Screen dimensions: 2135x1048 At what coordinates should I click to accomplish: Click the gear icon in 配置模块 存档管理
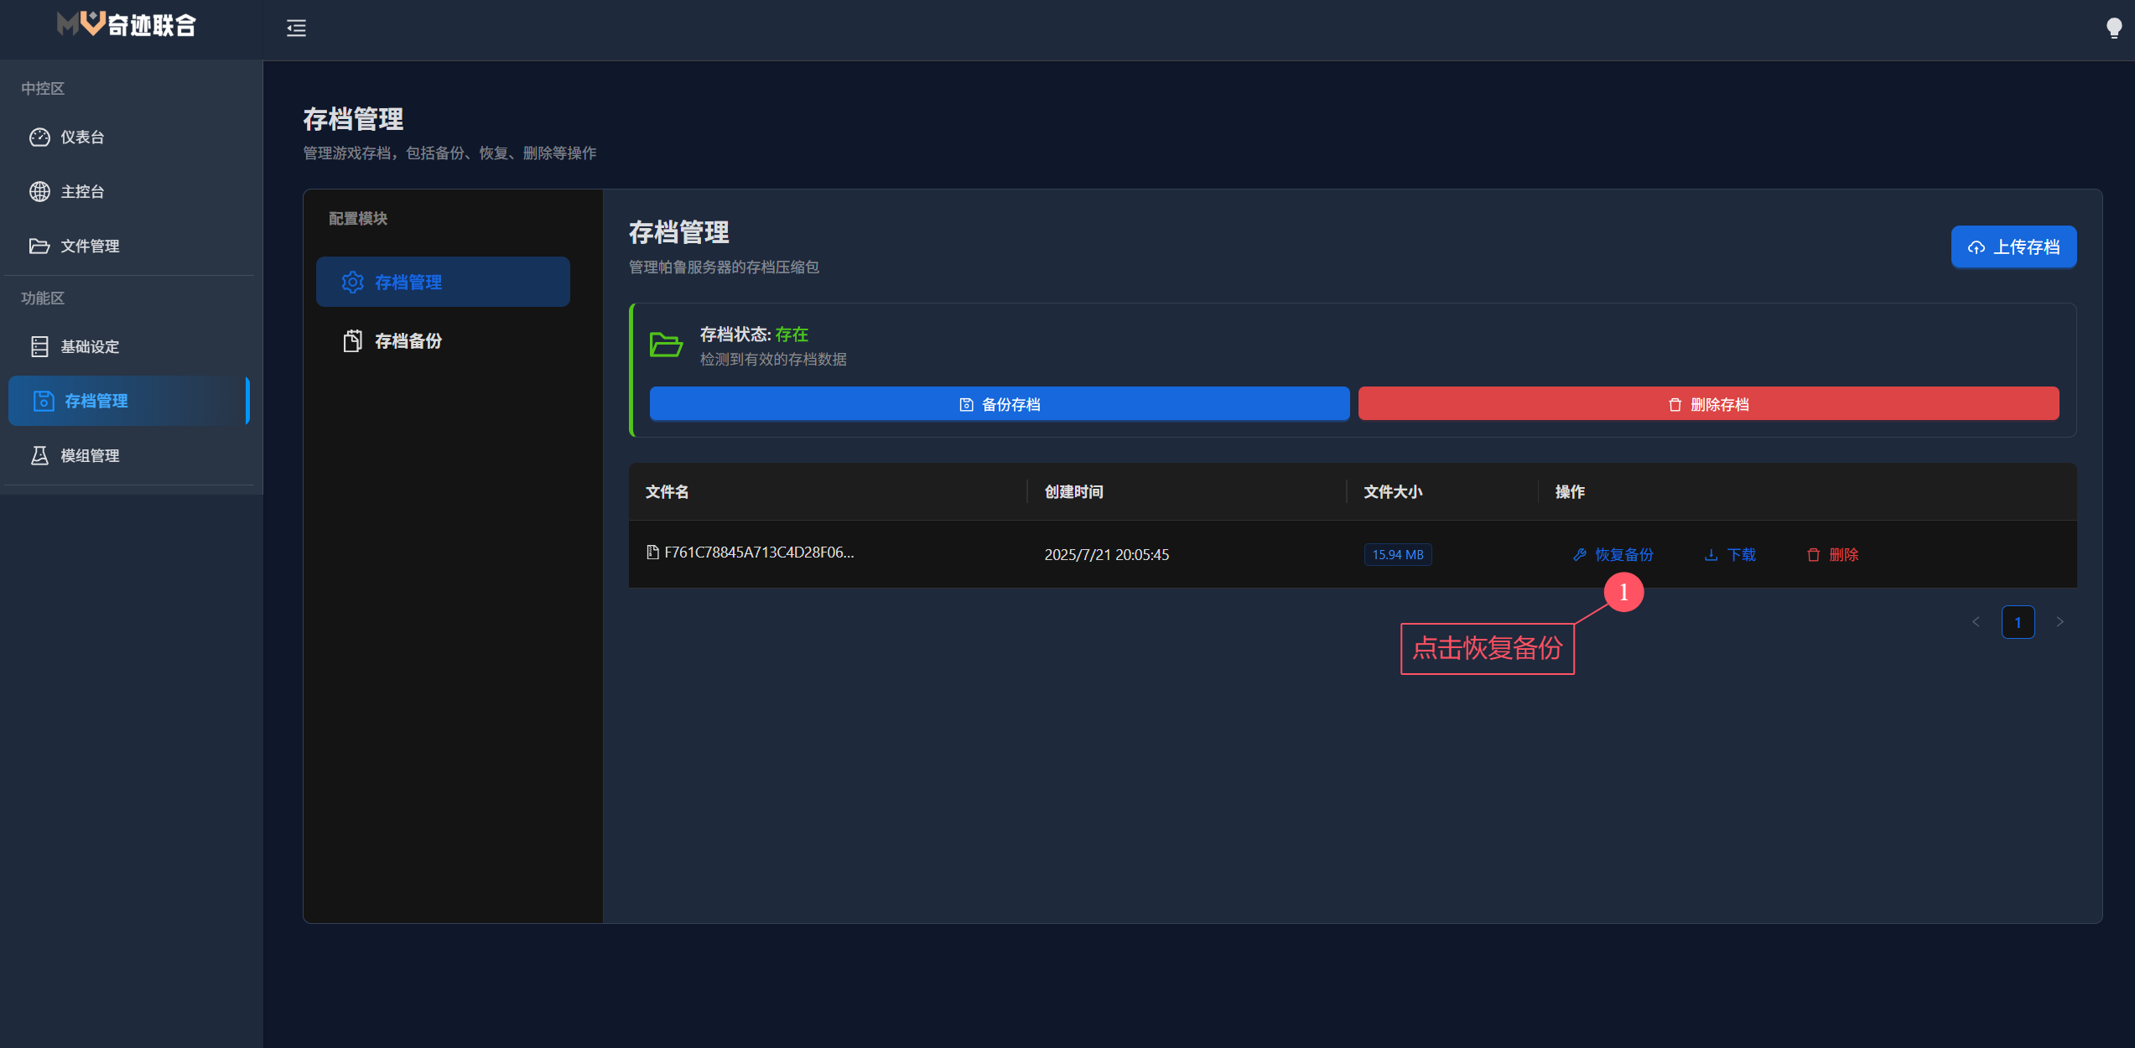coord(353,283)
